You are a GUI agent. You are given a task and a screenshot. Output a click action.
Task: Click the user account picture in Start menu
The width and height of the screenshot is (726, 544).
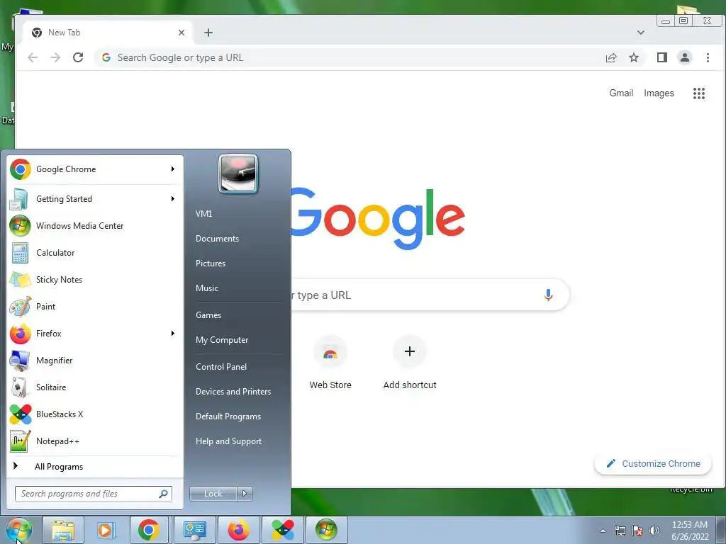pyautogui.click(x=238, y=174)
